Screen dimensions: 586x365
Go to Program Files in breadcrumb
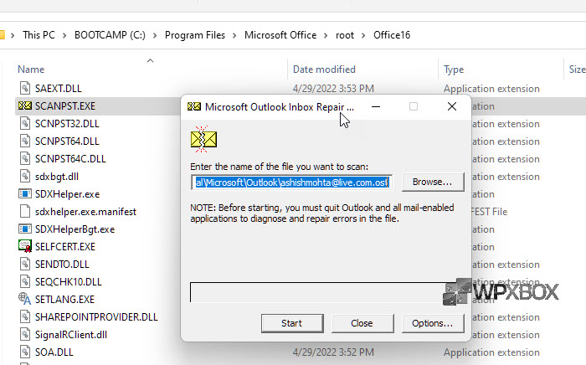click(x=195, y=35)
